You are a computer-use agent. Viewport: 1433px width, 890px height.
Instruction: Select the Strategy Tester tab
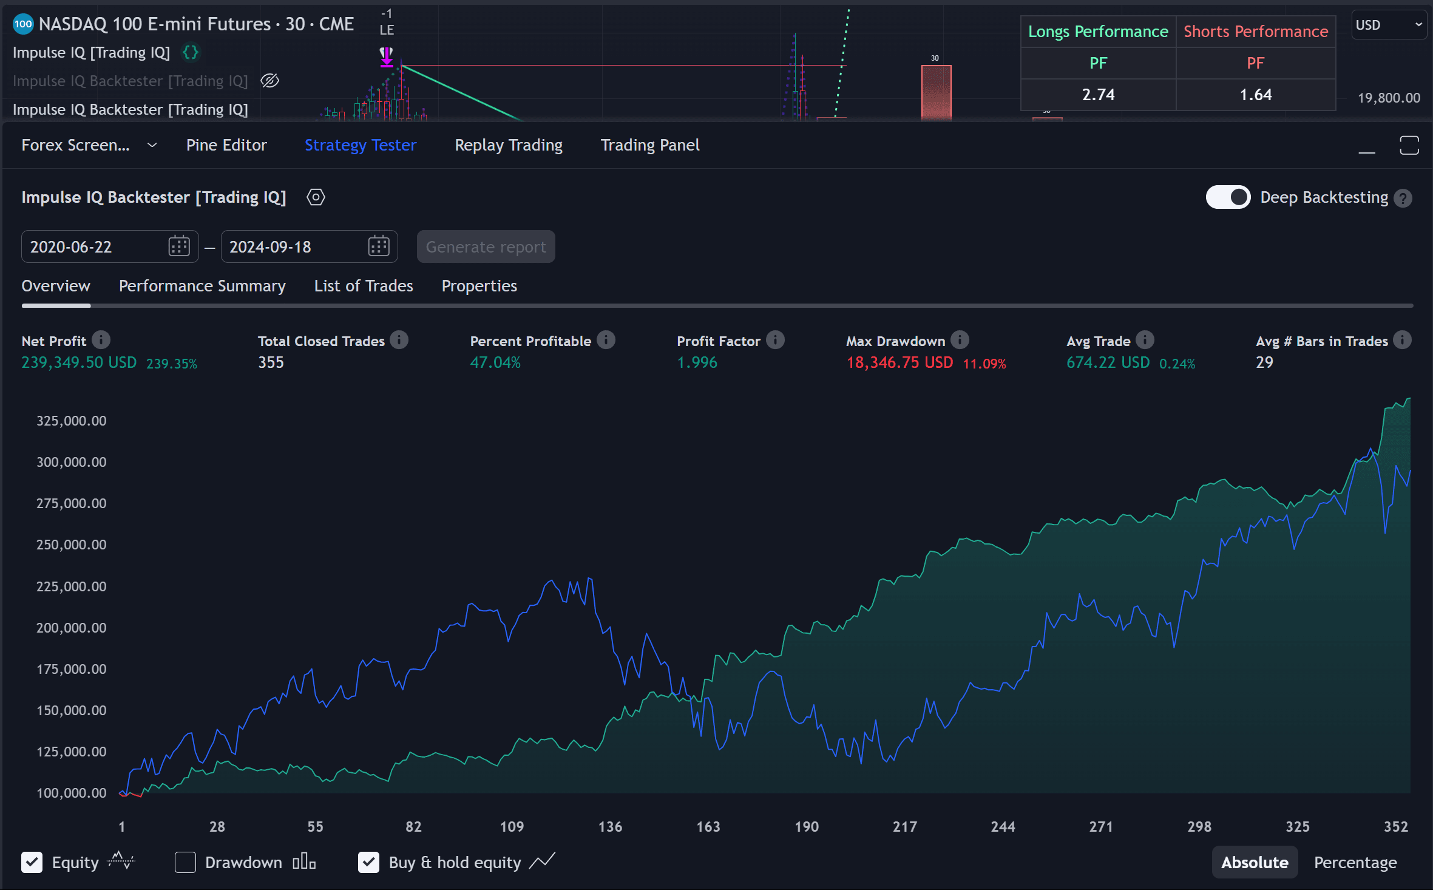tap(361, 145)
